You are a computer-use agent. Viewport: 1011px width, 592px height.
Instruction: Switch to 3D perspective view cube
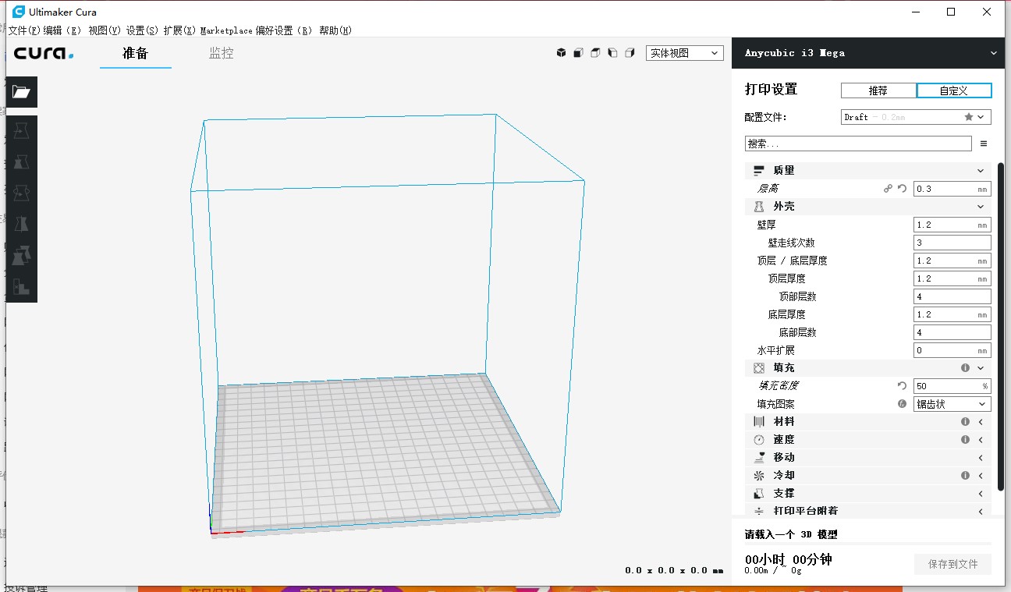(561, 53)
